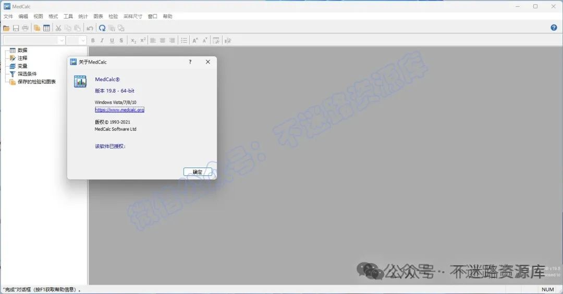Open the spreadsheet table icon

[x=47, y=28]
